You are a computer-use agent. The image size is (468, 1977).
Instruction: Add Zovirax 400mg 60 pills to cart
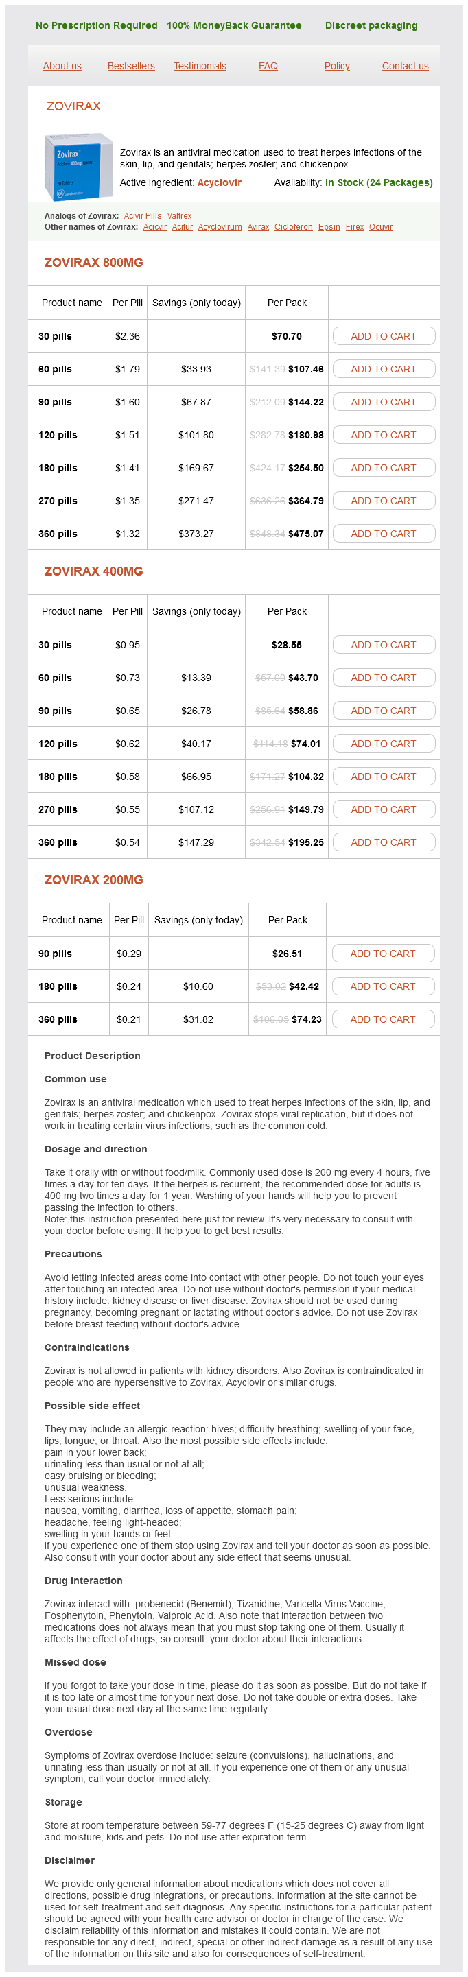pyautogui.click(x=384, y=678)
